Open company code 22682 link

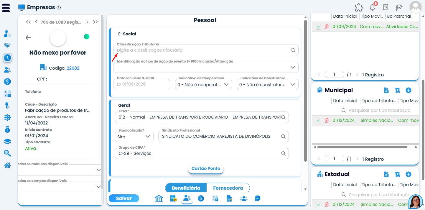point(73,68)
